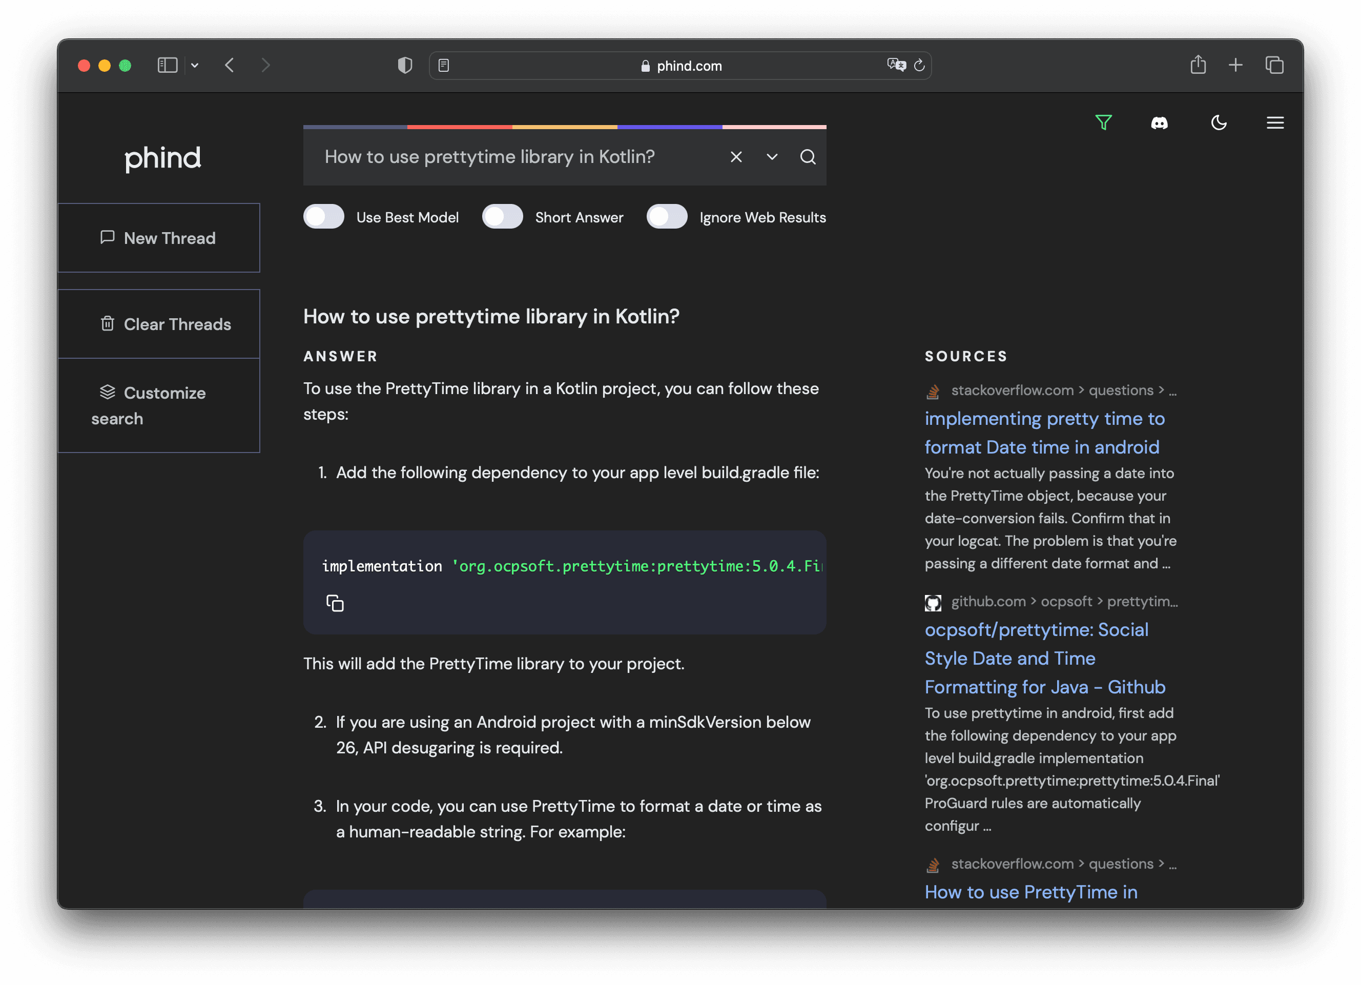Toggle dark mode moon icon

1218,122
